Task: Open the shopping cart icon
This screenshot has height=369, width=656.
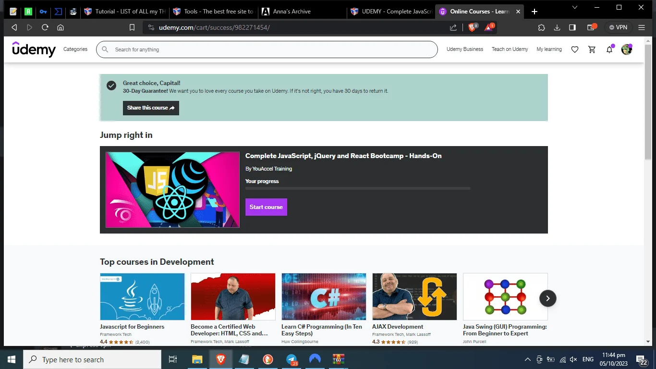Action: click(592, 49)
